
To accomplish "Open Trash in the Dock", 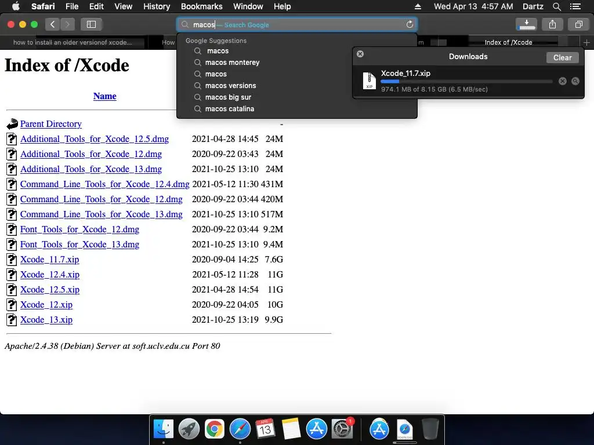I will click(x=430, y=429).
